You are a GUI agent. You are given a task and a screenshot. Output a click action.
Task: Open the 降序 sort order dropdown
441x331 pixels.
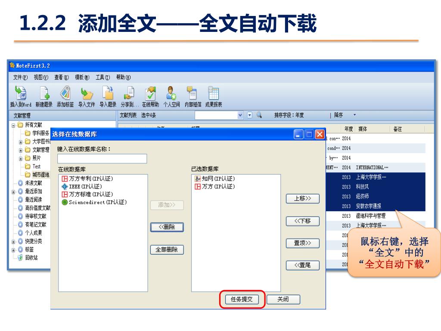(x=355, y=115)
